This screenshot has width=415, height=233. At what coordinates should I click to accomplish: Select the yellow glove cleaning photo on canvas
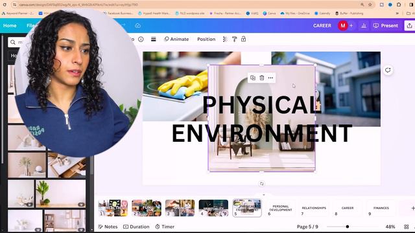pos(175,86)
